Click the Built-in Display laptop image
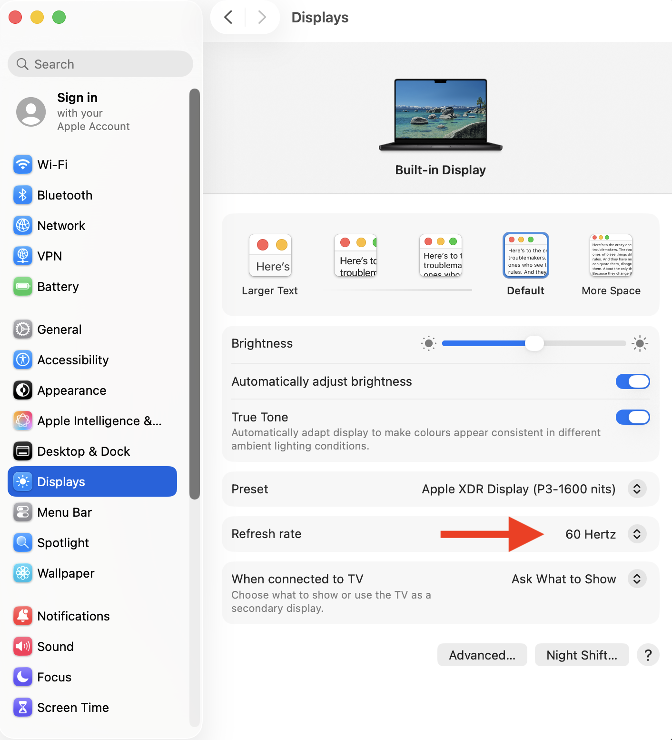The height and width of the screenshot is (740, 672). click(441, 115)
